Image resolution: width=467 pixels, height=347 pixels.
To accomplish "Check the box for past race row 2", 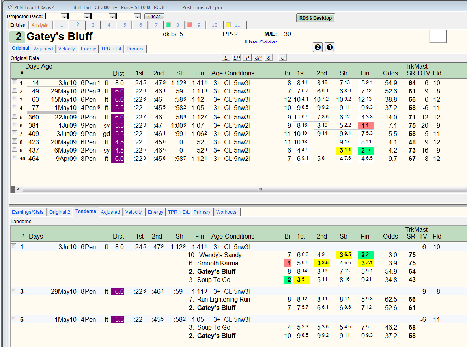I will pyautogui.click(x=14, y=90).
